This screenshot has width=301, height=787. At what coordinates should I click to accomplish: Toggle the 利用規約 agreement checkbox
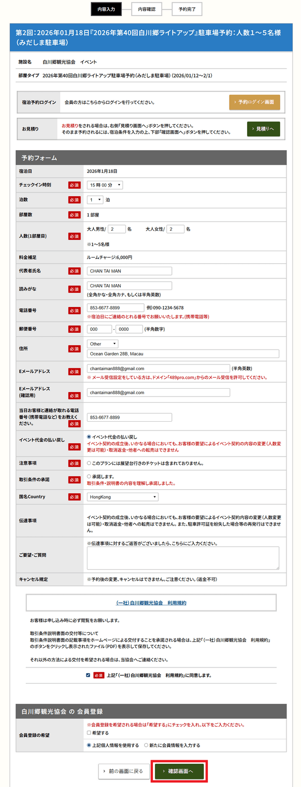coord(88,675)
